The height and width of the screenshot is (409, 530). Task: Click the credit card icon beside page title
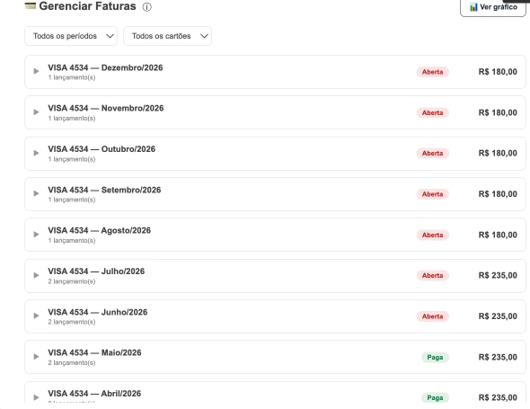coord(31,5)
